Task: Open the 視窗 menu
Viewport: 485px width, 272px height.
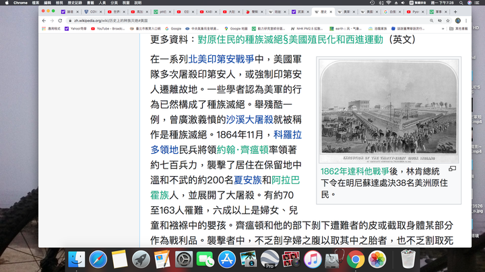Action: coord(126,3)
